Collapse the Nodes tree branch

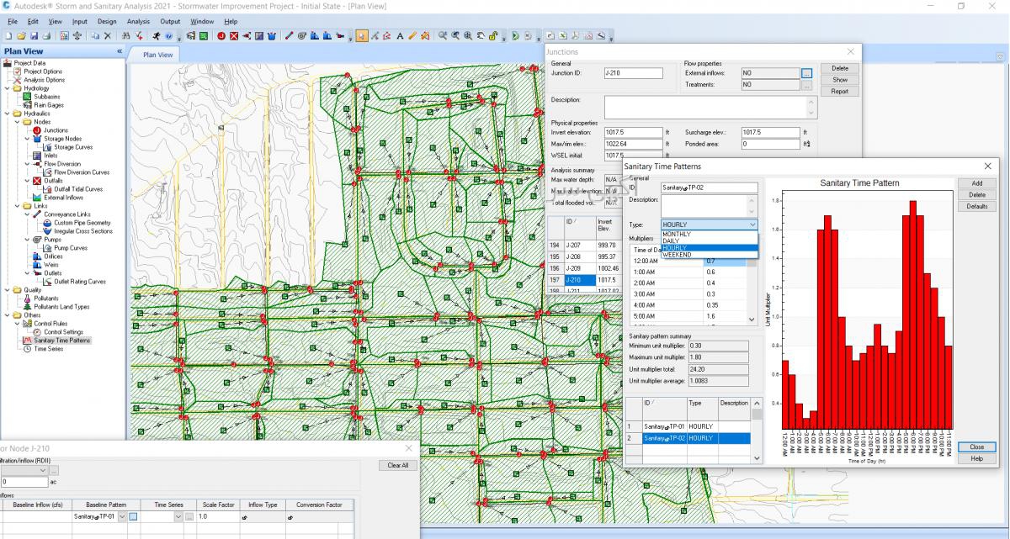17,122
